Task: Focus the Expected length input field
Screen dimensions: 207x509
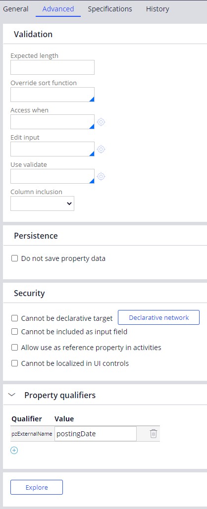Action: (52, 67)
